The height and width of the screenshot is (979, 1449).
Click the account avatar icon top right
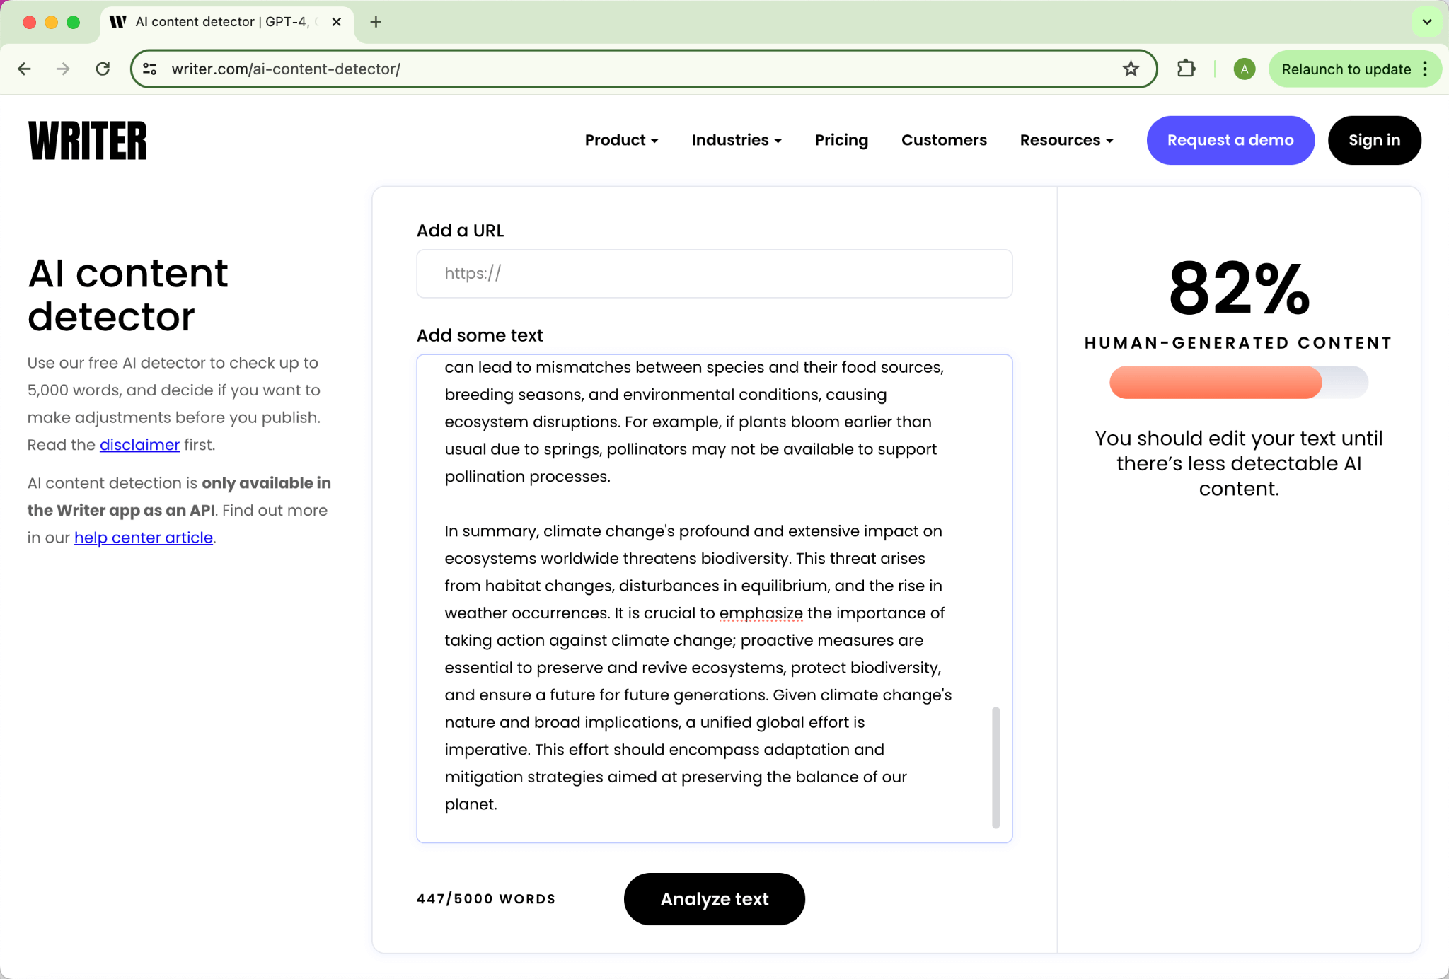1245,69
